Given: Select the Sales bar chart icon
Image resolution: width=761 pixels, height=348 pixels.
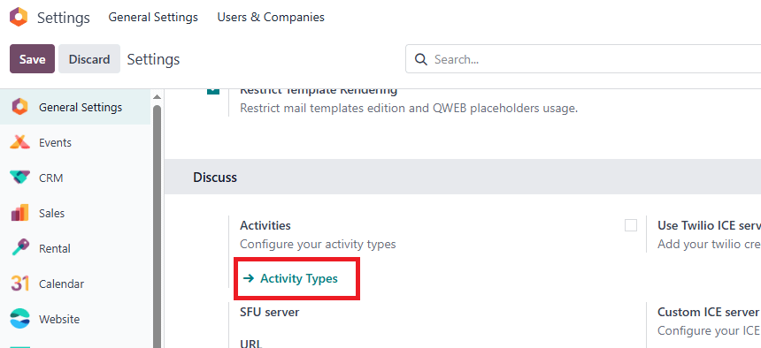Looking at the screenshot, I should pyautogui.click(x=19, y=213).
